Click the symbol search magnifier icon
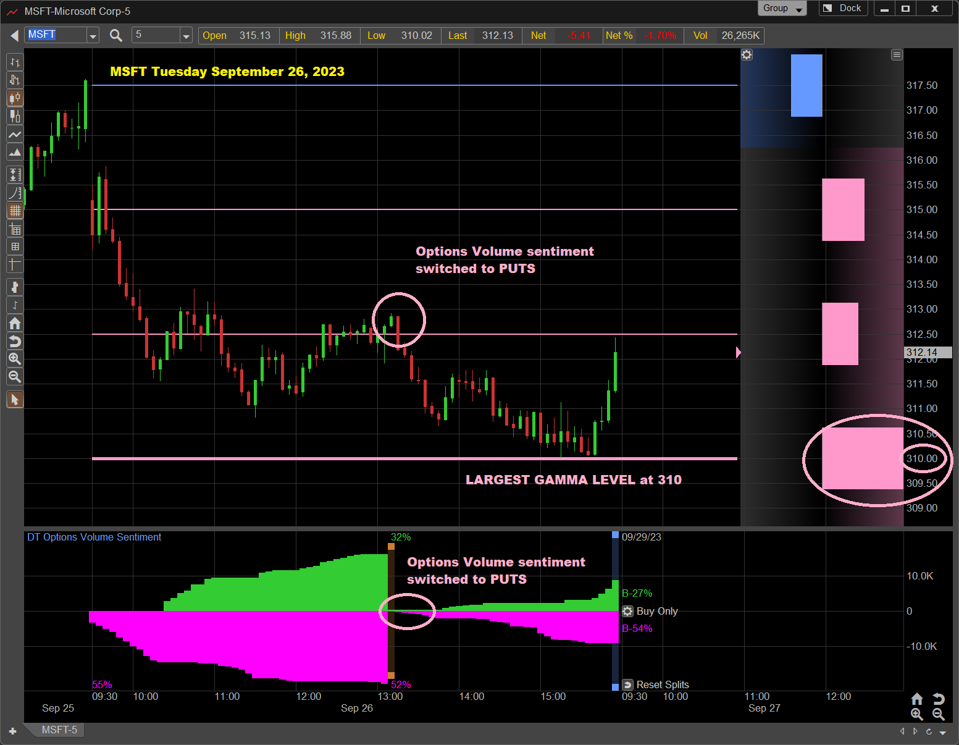Image resolution: width=959 pixels, height=745 pixels. (115, 35)
